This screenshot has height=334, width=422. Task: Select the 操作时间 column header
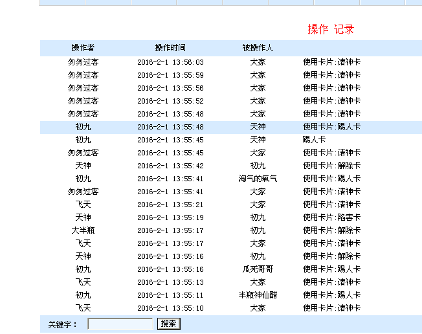click(170, 48)
